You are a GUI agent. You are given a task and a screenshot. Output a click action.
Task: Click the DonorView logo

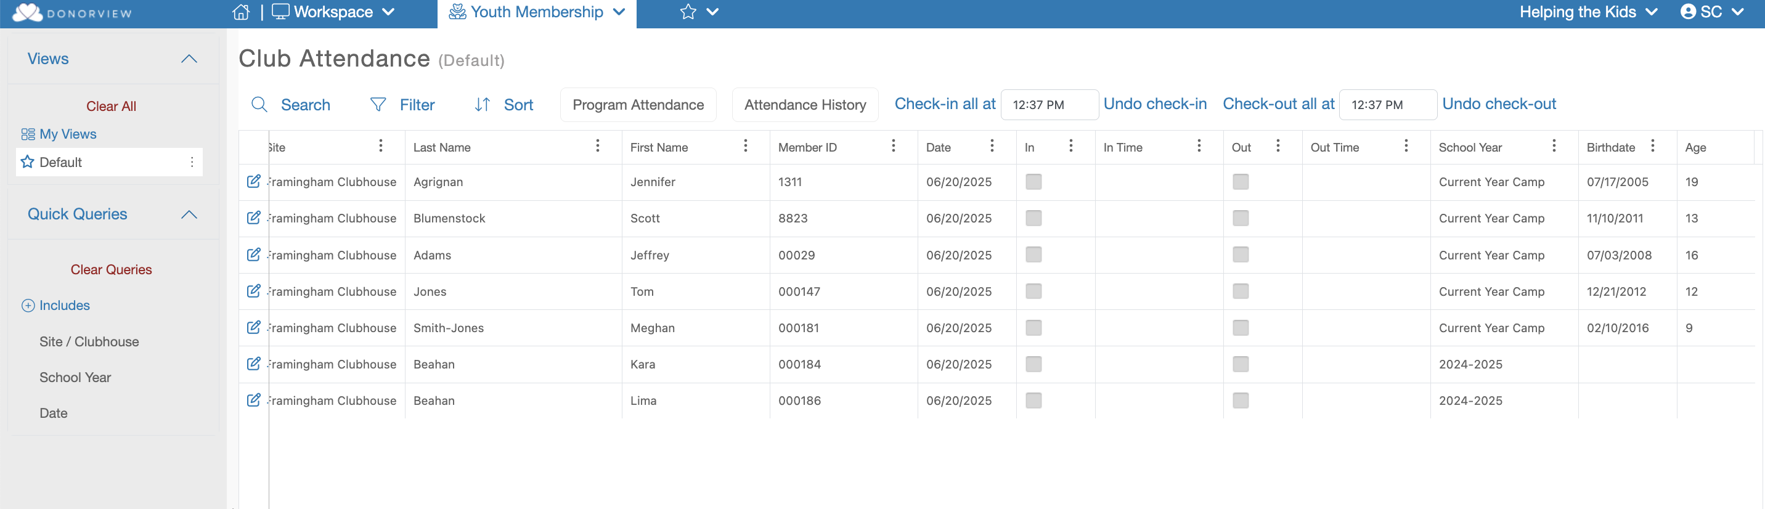pyautogui.click(x=72, y=12)
